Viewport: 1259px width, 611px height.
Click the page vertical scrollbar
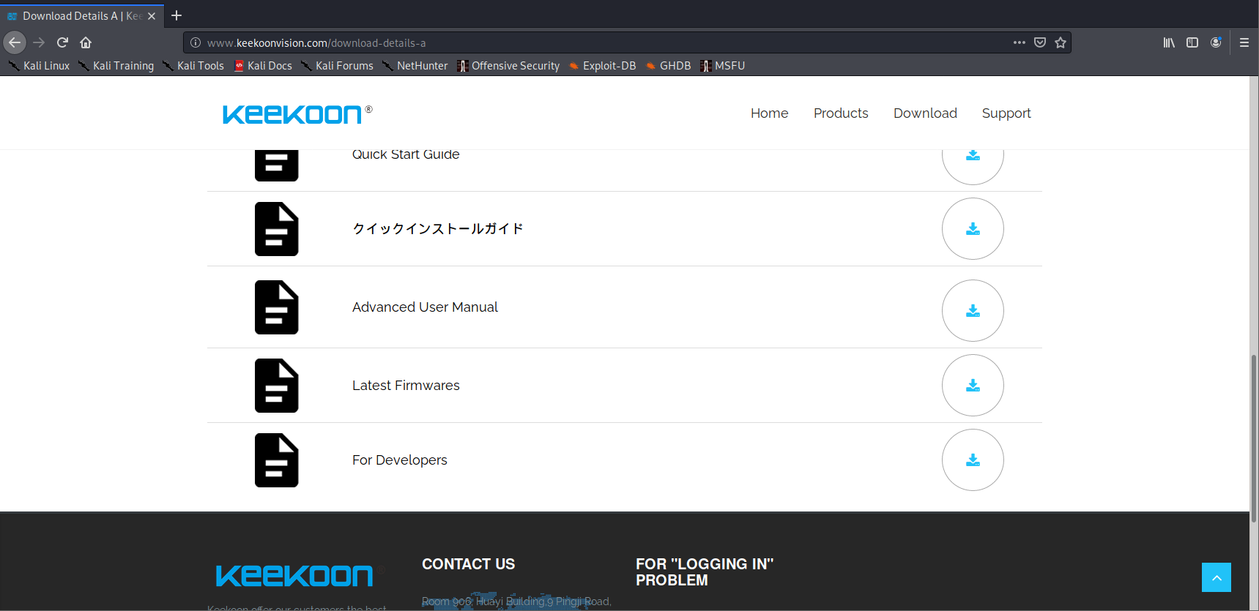pos(1254,438)
